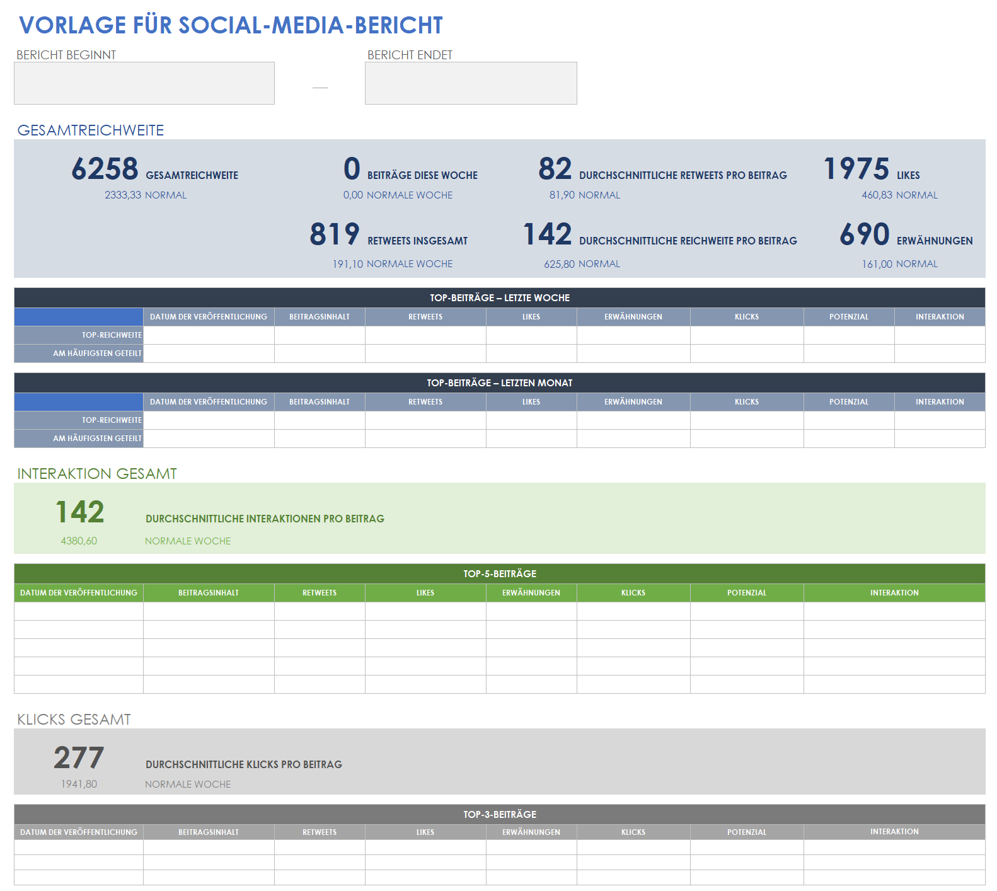Click the 819 Retweets insgesamt number
Viewport: 997px width, 891px height.
pyautogui.click(x=334, y=234)
